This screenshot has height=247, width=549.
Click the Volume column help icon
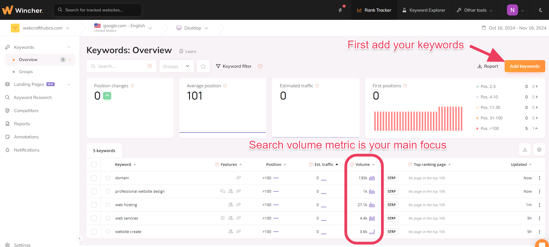coord(352,164)
